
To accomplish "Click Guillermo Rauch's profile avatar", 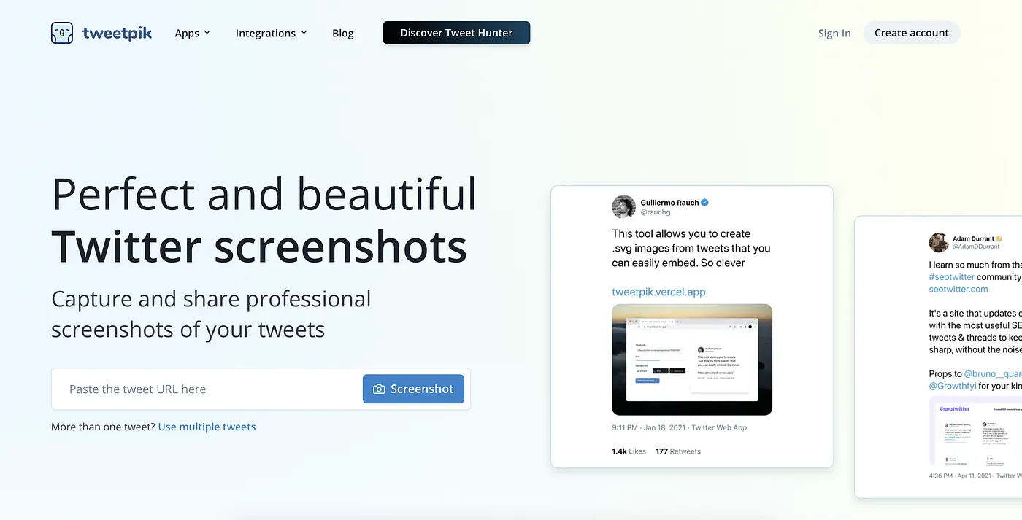I will [x=623, y=206].
